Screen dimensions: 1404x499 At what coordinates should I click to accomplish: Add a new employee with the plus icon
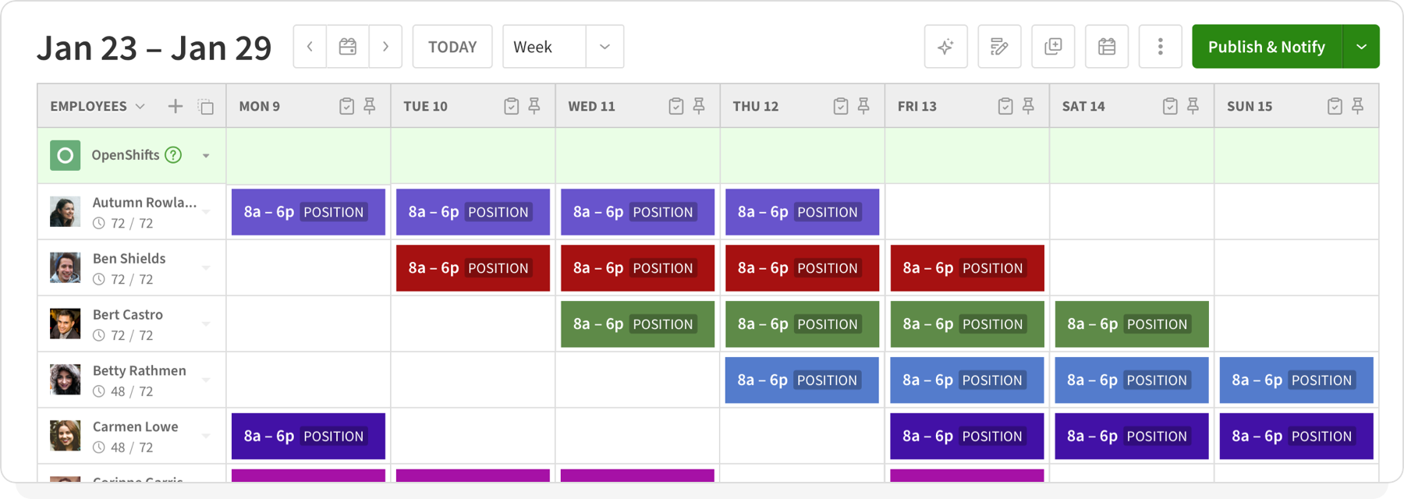click(175, 106)
